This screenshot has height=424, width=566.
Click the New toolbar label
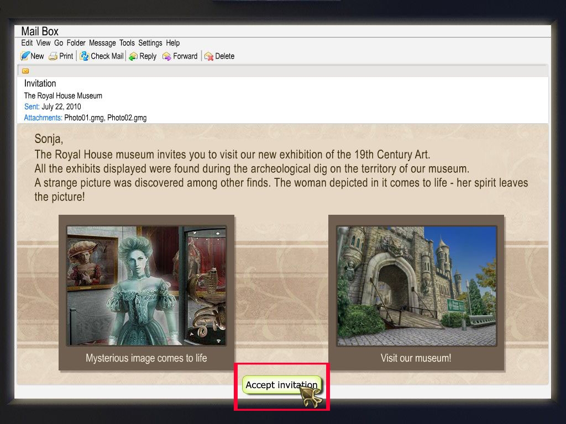click(37, 56)
